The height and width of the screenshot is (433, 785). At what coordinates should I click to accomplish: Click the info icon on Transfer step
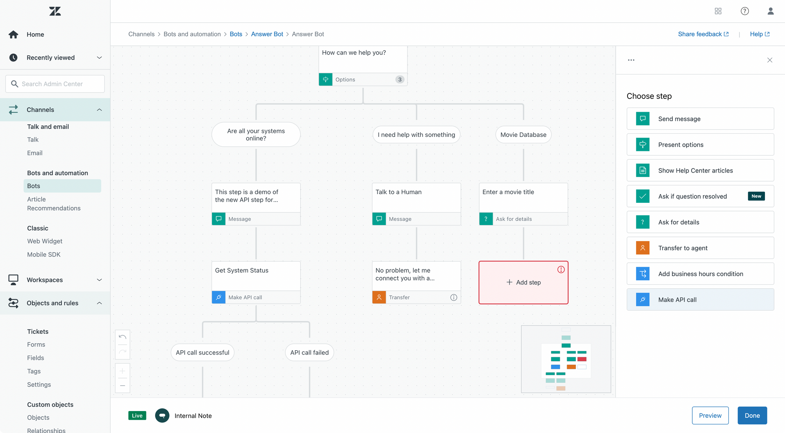(454, 297)
